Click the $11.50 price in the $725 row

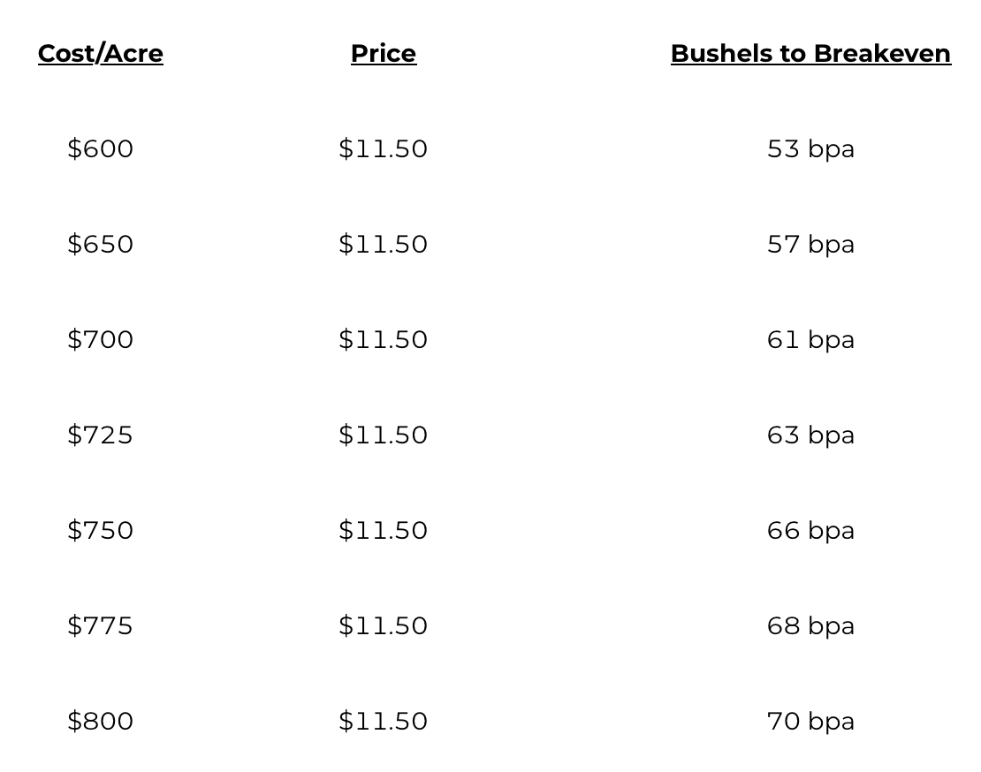click(x=384, y=435)
